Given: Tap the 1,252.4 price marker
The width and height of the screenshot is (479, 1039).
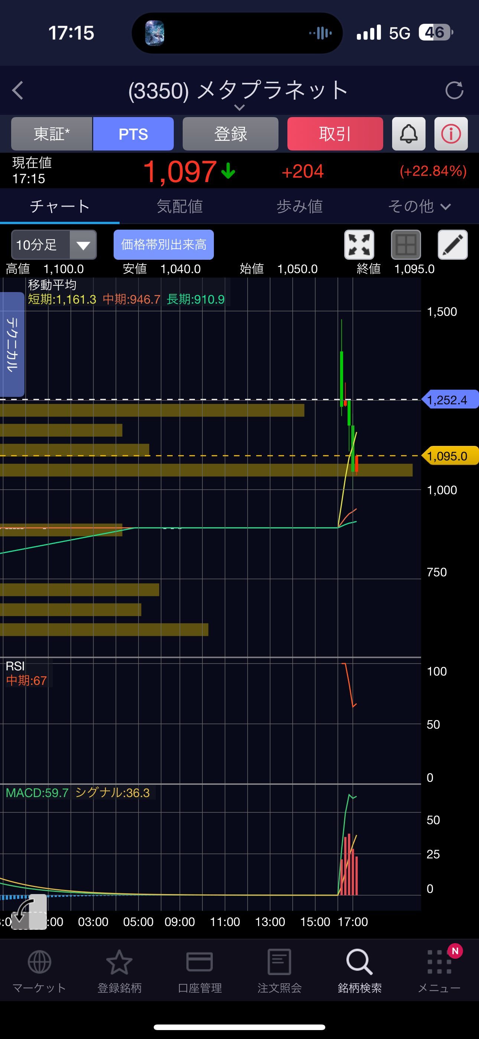Looking at the screenshot, I should [450, 400].
